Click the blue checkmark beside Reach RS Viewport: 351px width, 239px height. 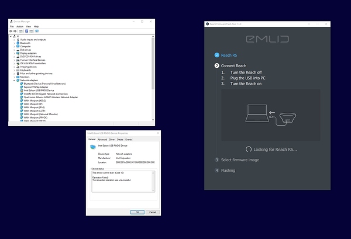[x=216, y=55]
